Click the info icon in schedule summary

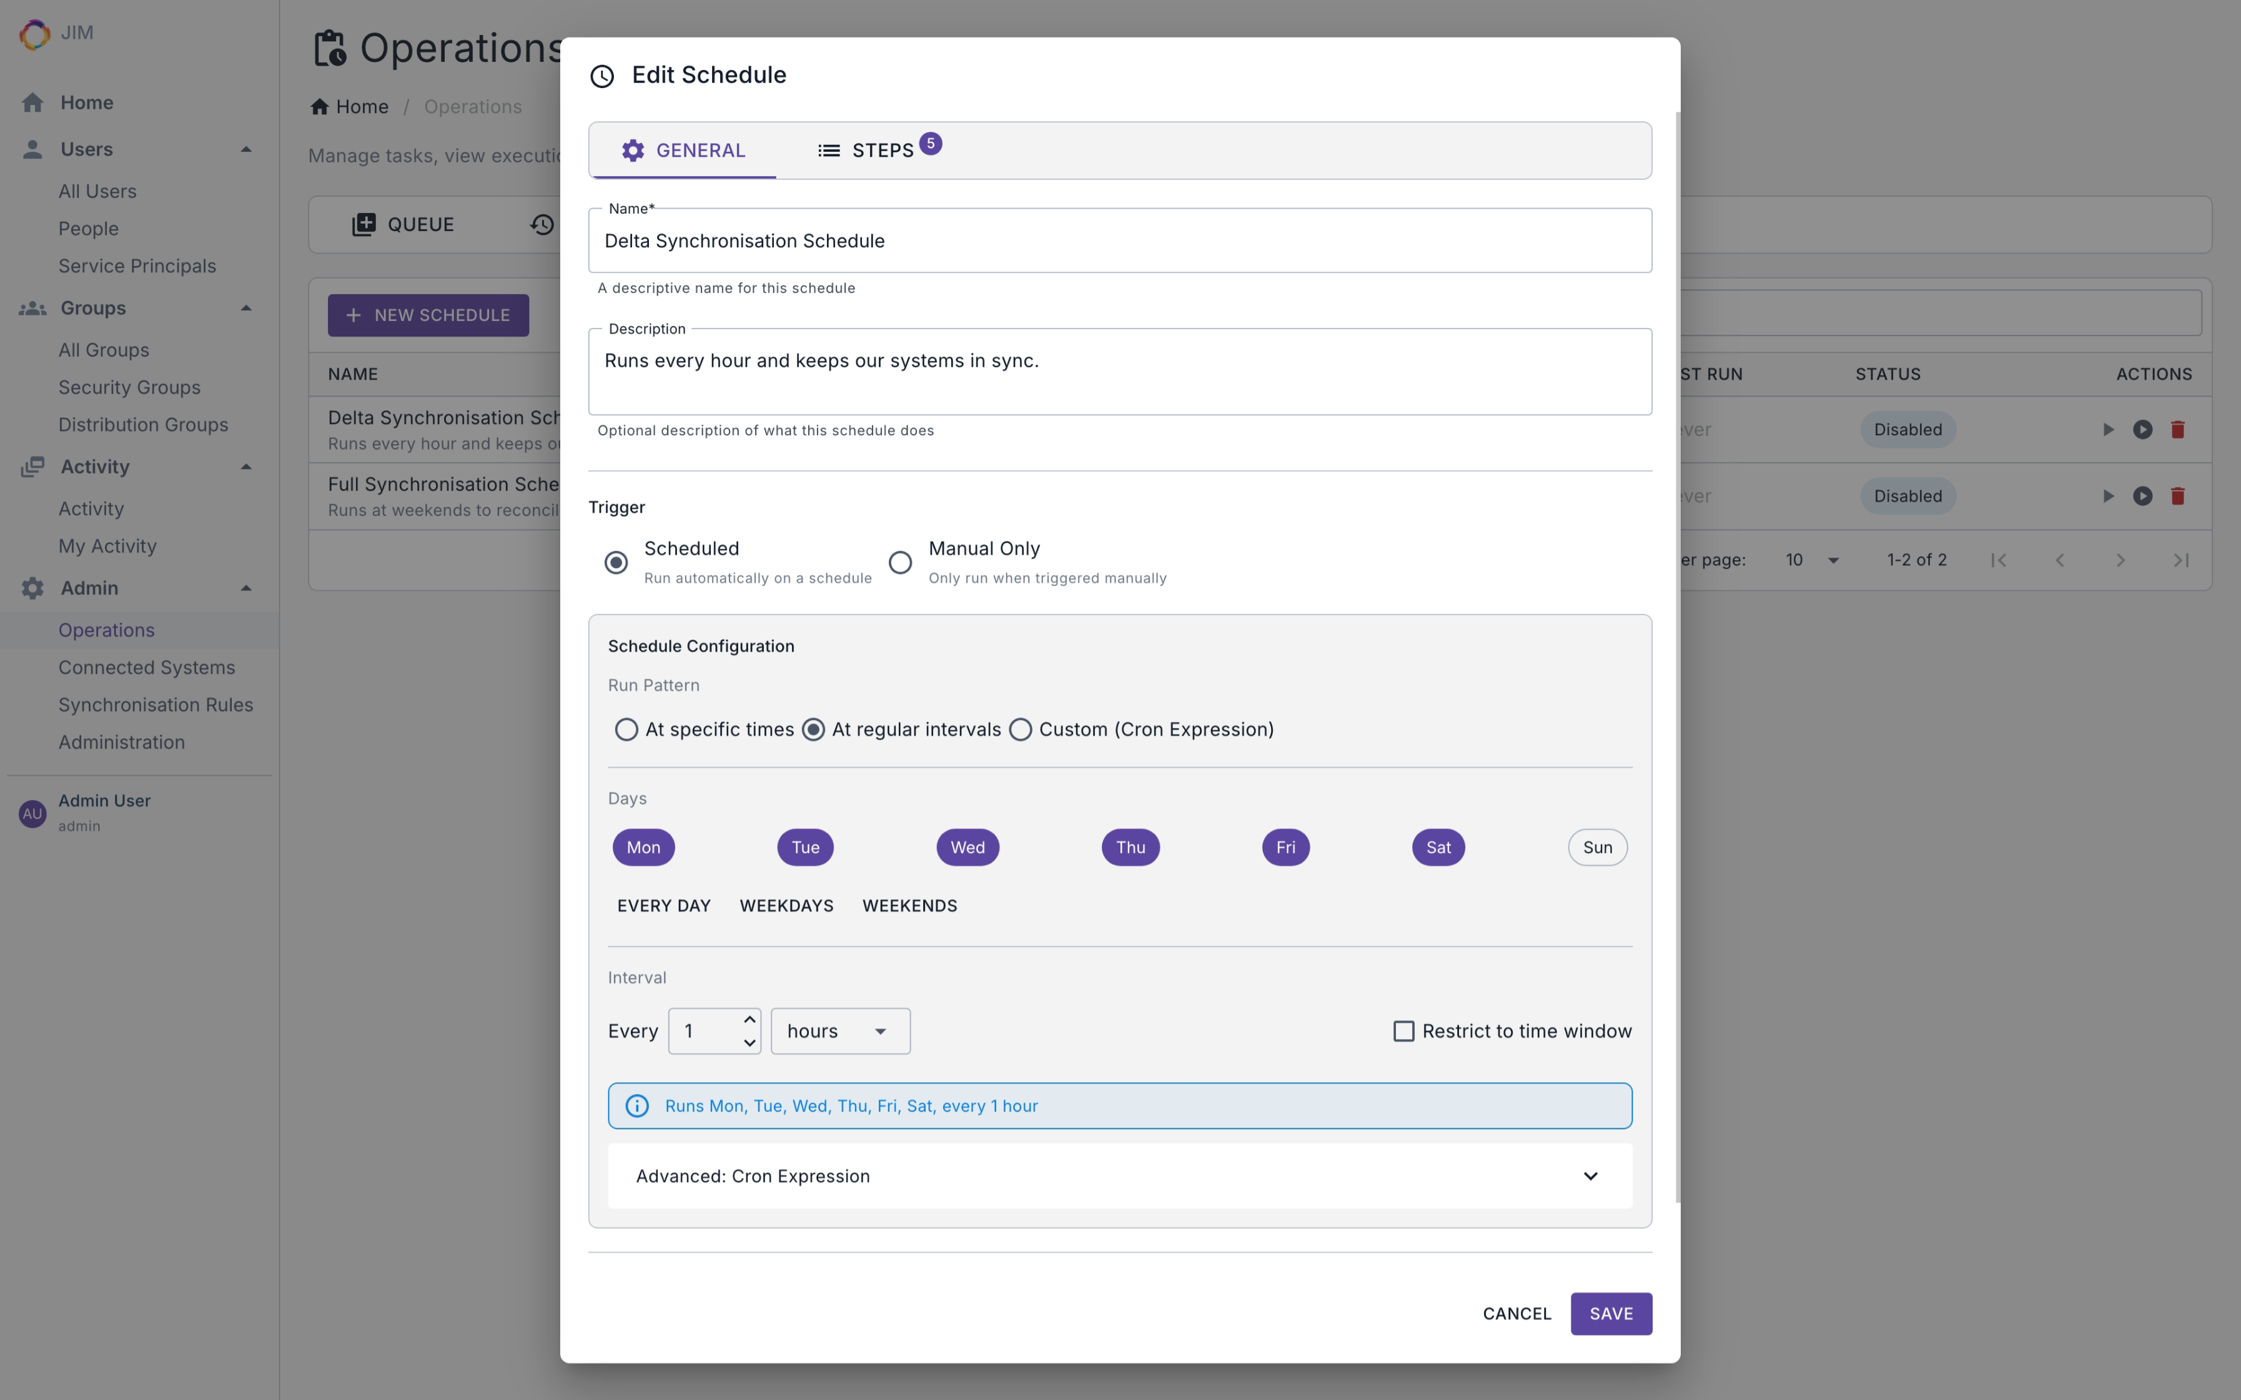(637, 1105)
